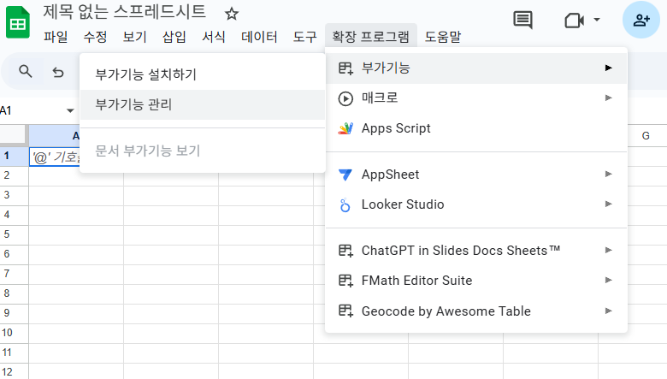Expand the 매크로 submenu arrow
This screenshot has height=379, width=667.
tap(609, 98)
